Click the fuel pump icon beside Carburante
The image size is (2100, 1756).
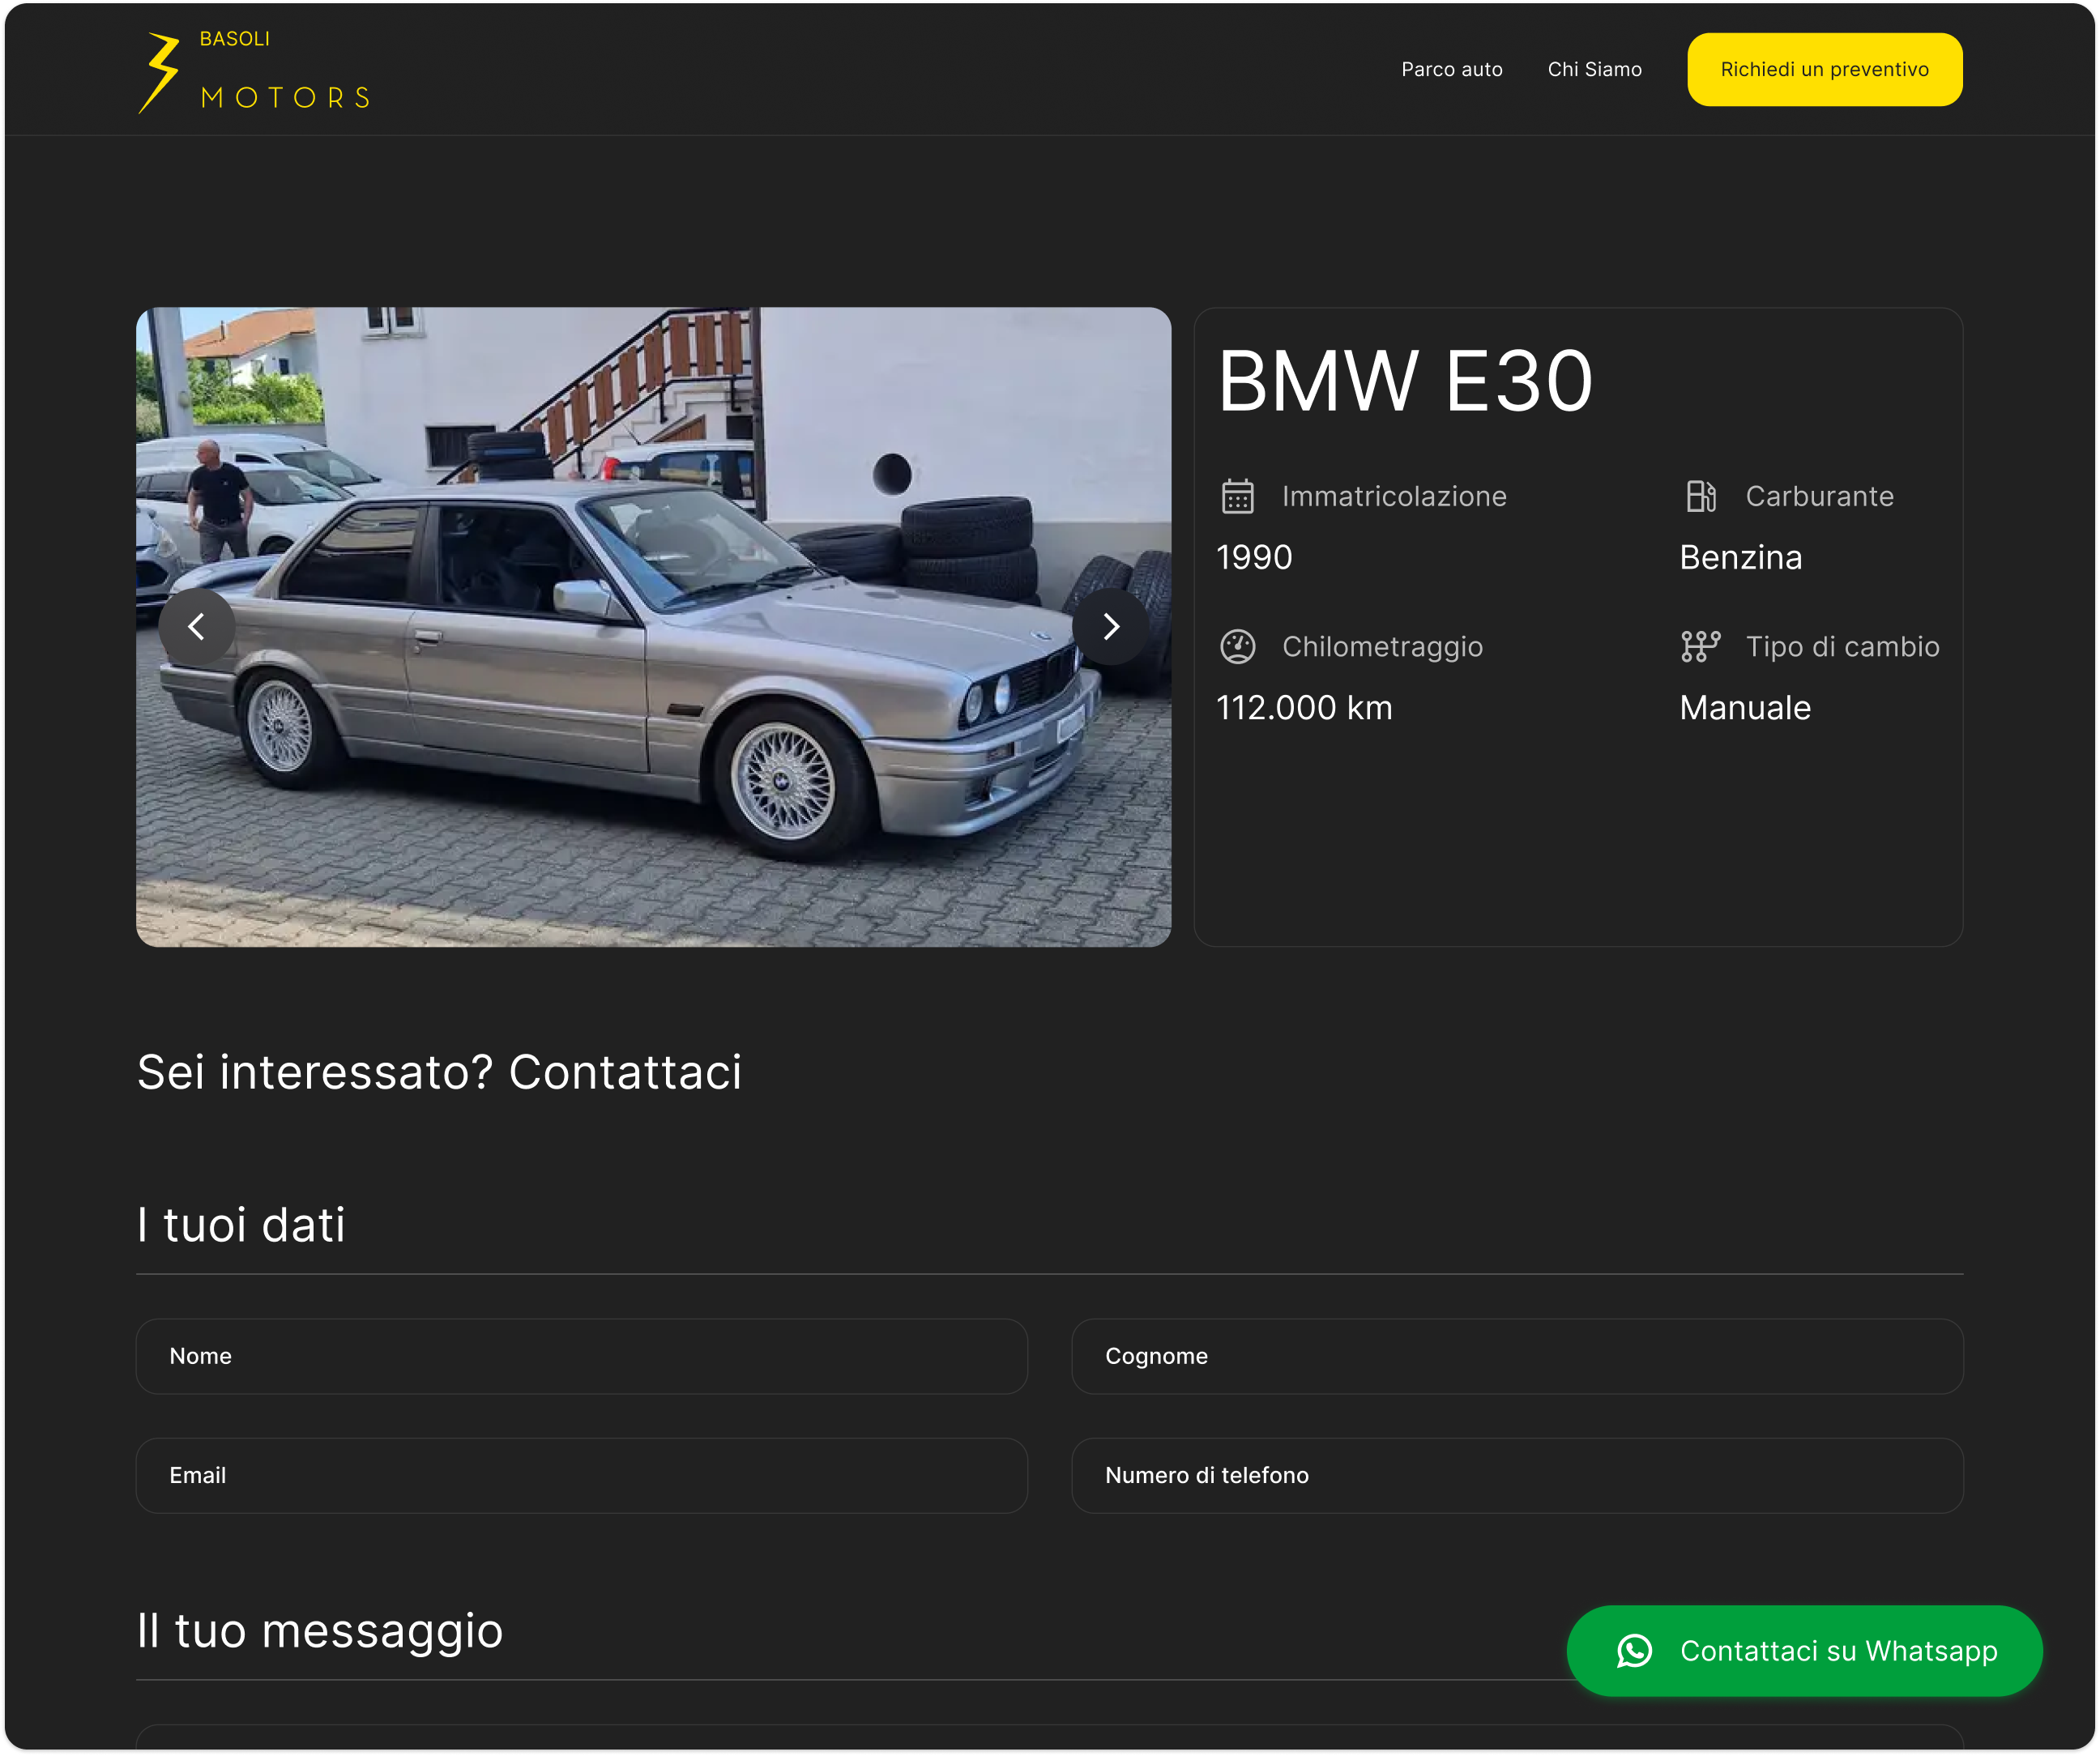coord(1700,496)
